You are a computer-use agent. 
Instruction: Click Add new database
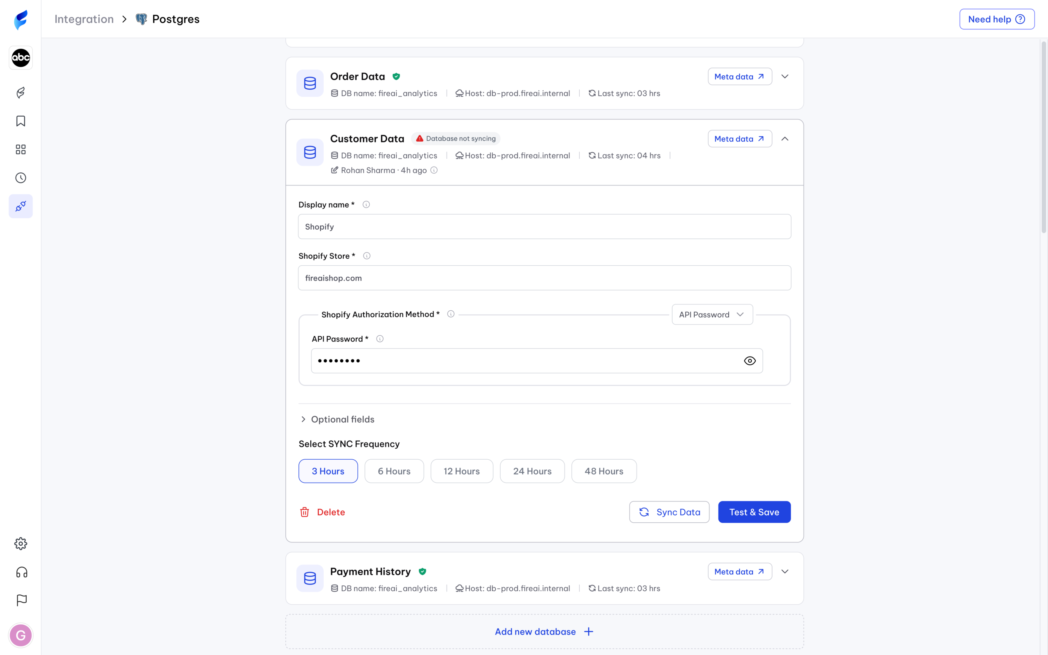click(x=544, y=632)
